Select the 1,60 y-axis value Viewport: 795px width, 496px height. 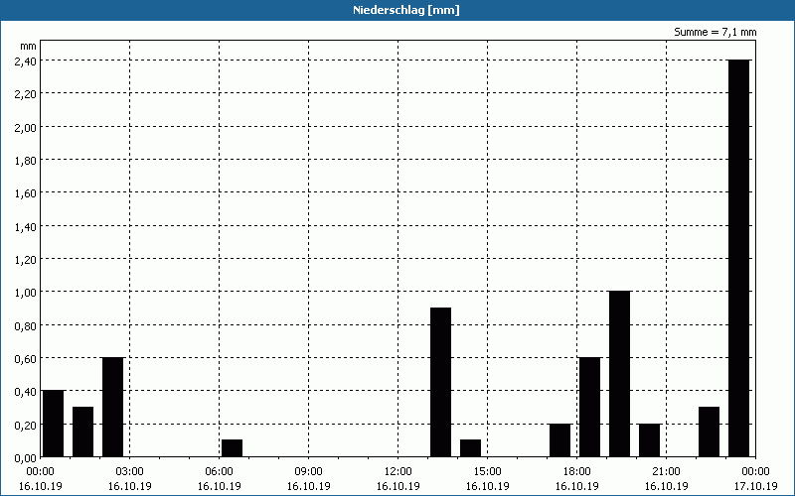[26, 192]
